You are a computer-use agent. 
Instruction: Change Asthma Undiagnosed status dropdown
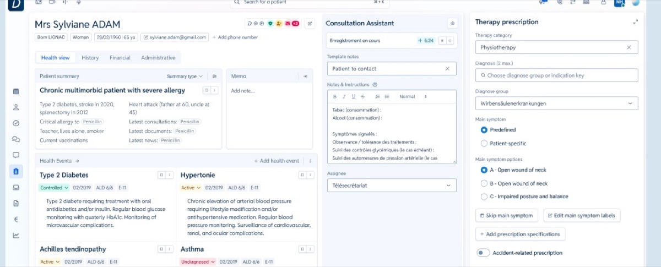click(198, 262)
